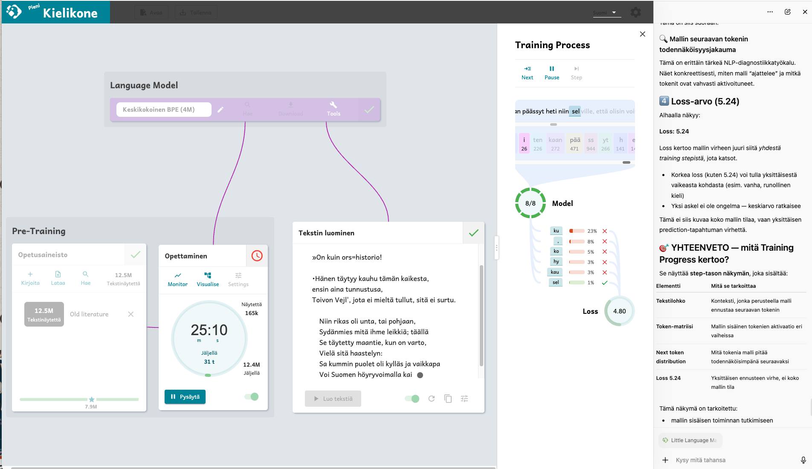Remove the Old literature dataset

(131, 314)
